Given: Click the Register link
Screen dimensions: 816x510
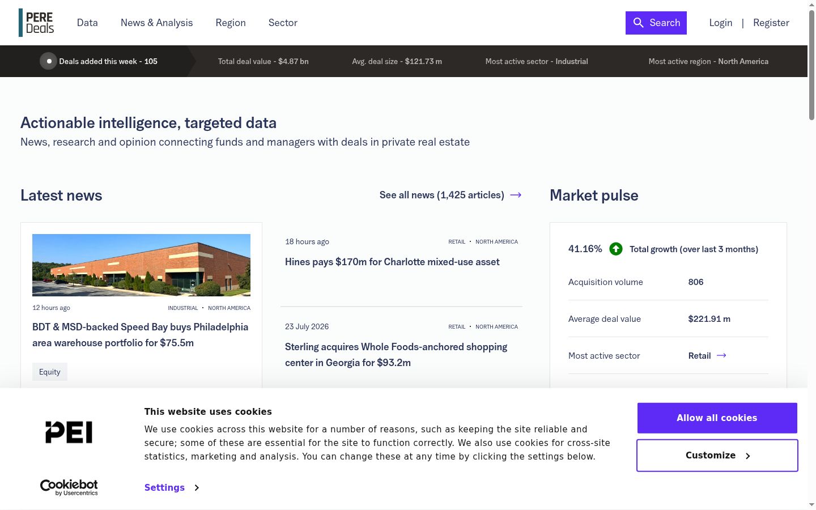Looking at the screenshot, I should (771, 23).
